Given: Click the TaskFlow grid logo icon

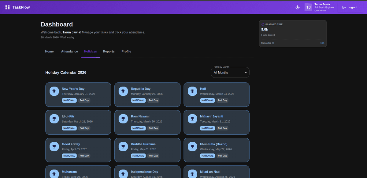Looking at the screenshot, I should [7, 7].
